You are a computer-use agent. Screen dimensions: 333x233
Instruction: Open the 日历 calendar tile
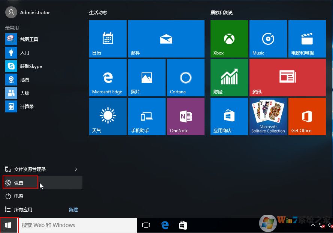tap(108, 39)
